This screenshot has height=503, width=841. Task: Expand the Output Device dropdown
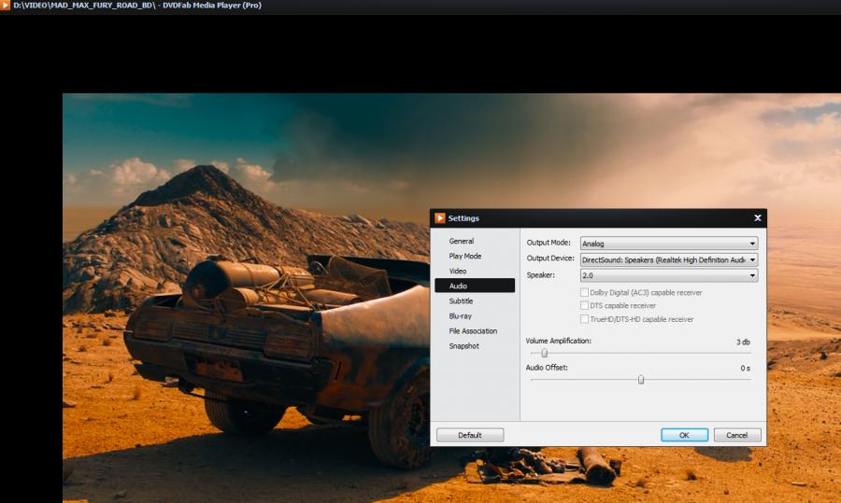pyautogui.click(x=669, y=259)
